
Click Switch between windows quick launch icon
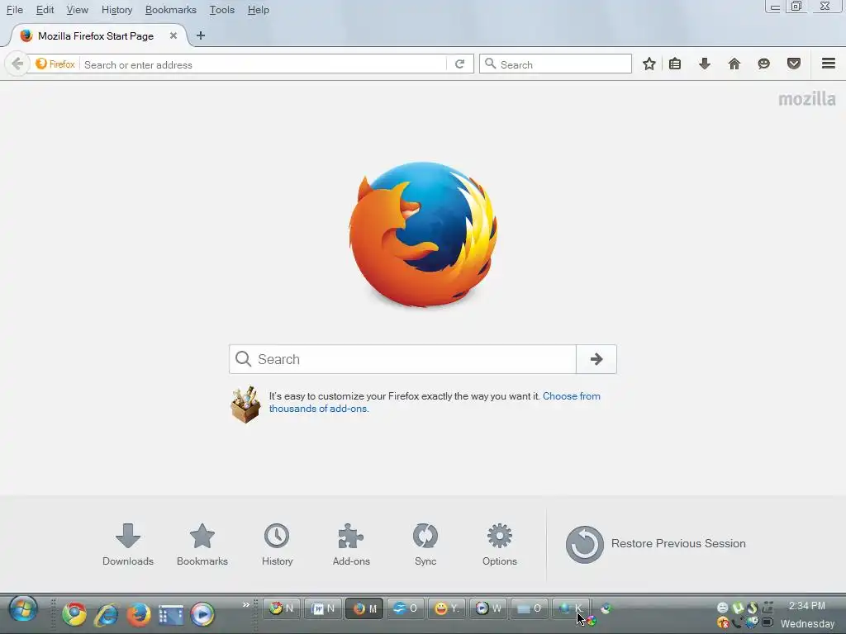click(171, 614)
